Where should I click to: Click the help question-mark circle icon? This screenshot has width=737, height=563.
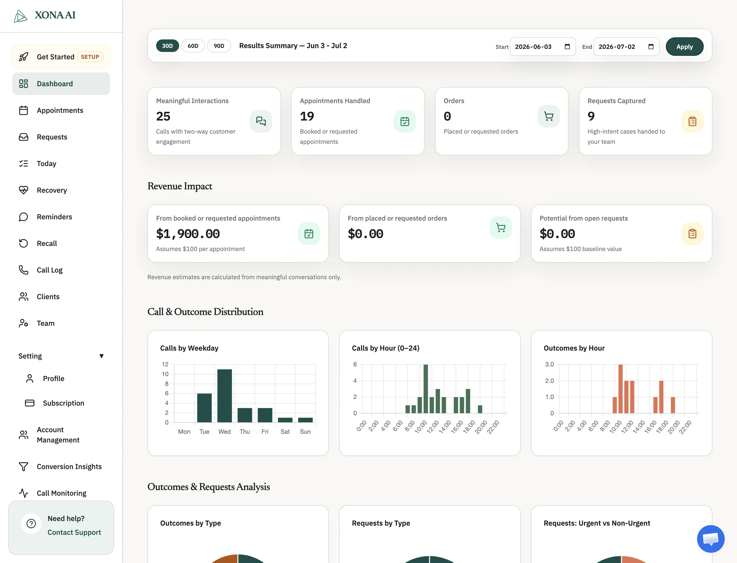(x=31, y=523)
